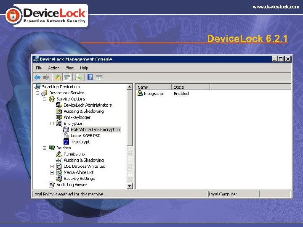
Task: Select the PGP Whole Disk Encryption label
Action: point(96,129)
